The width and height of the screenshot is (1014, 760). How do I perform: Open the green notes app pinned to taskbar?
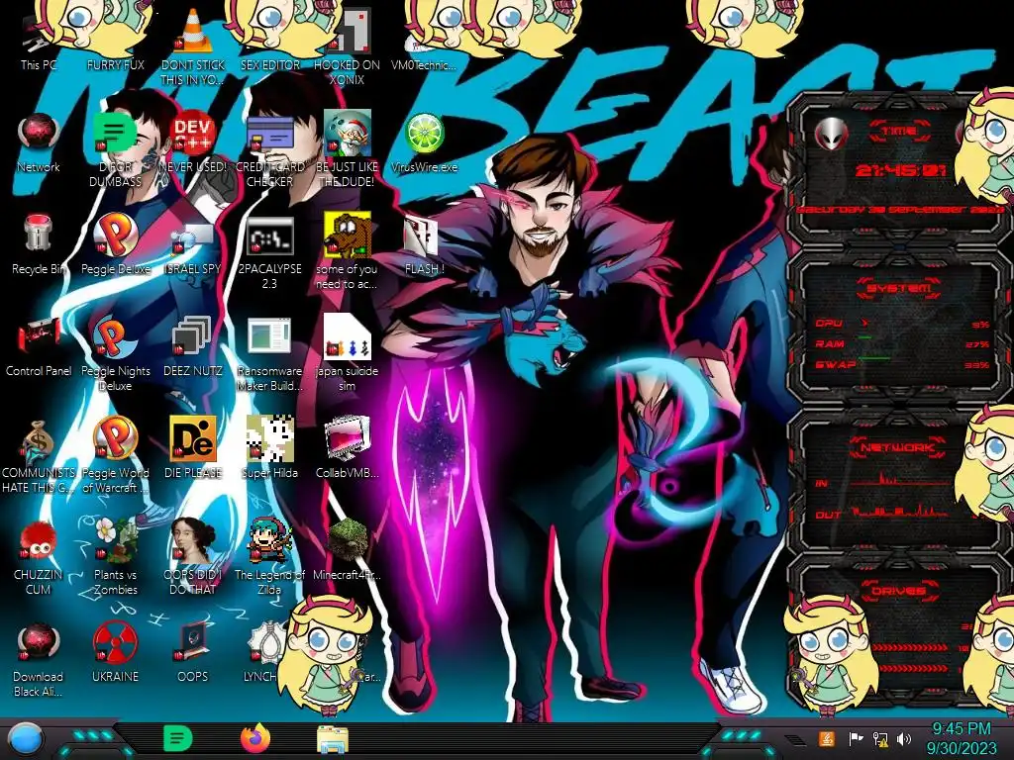[x=178, y=738]
